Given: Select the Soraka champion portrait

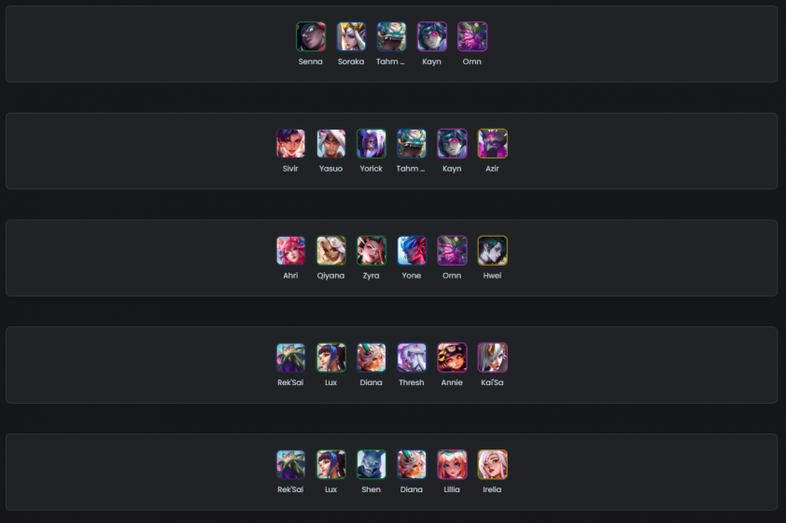Looking at the screenshot, I should (x=351, y=36).
